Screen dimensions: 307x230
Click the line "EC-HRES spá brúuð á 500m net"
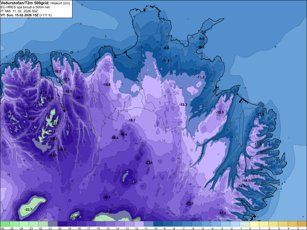pyautogui.click(x=25, y=7)
